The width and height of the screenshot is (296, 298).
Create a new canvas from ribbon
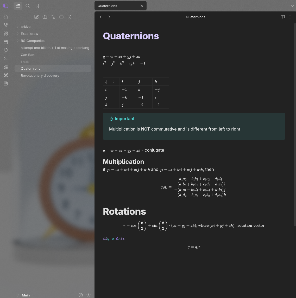coord(6,34)
